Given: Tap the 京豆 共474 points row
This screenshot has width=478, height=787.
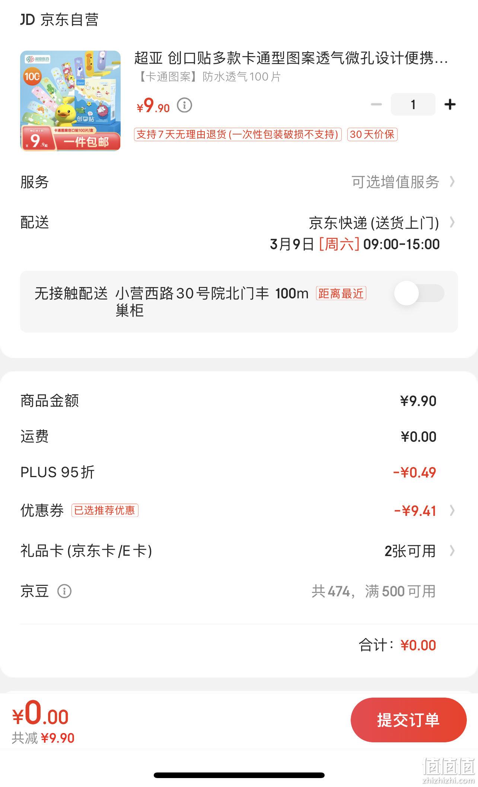Looking at the screenshot, I should coord(239,591).
